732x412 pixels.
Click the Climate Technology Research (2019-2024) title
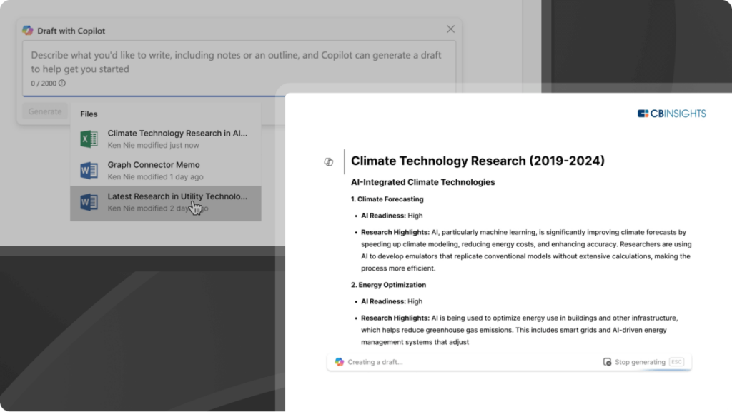pyautogui.click(x=478, y=161)
